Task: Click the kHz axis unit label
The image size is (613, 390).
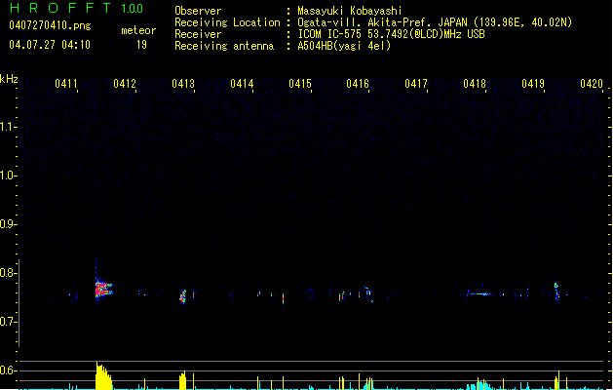Action: pos(9,79)
